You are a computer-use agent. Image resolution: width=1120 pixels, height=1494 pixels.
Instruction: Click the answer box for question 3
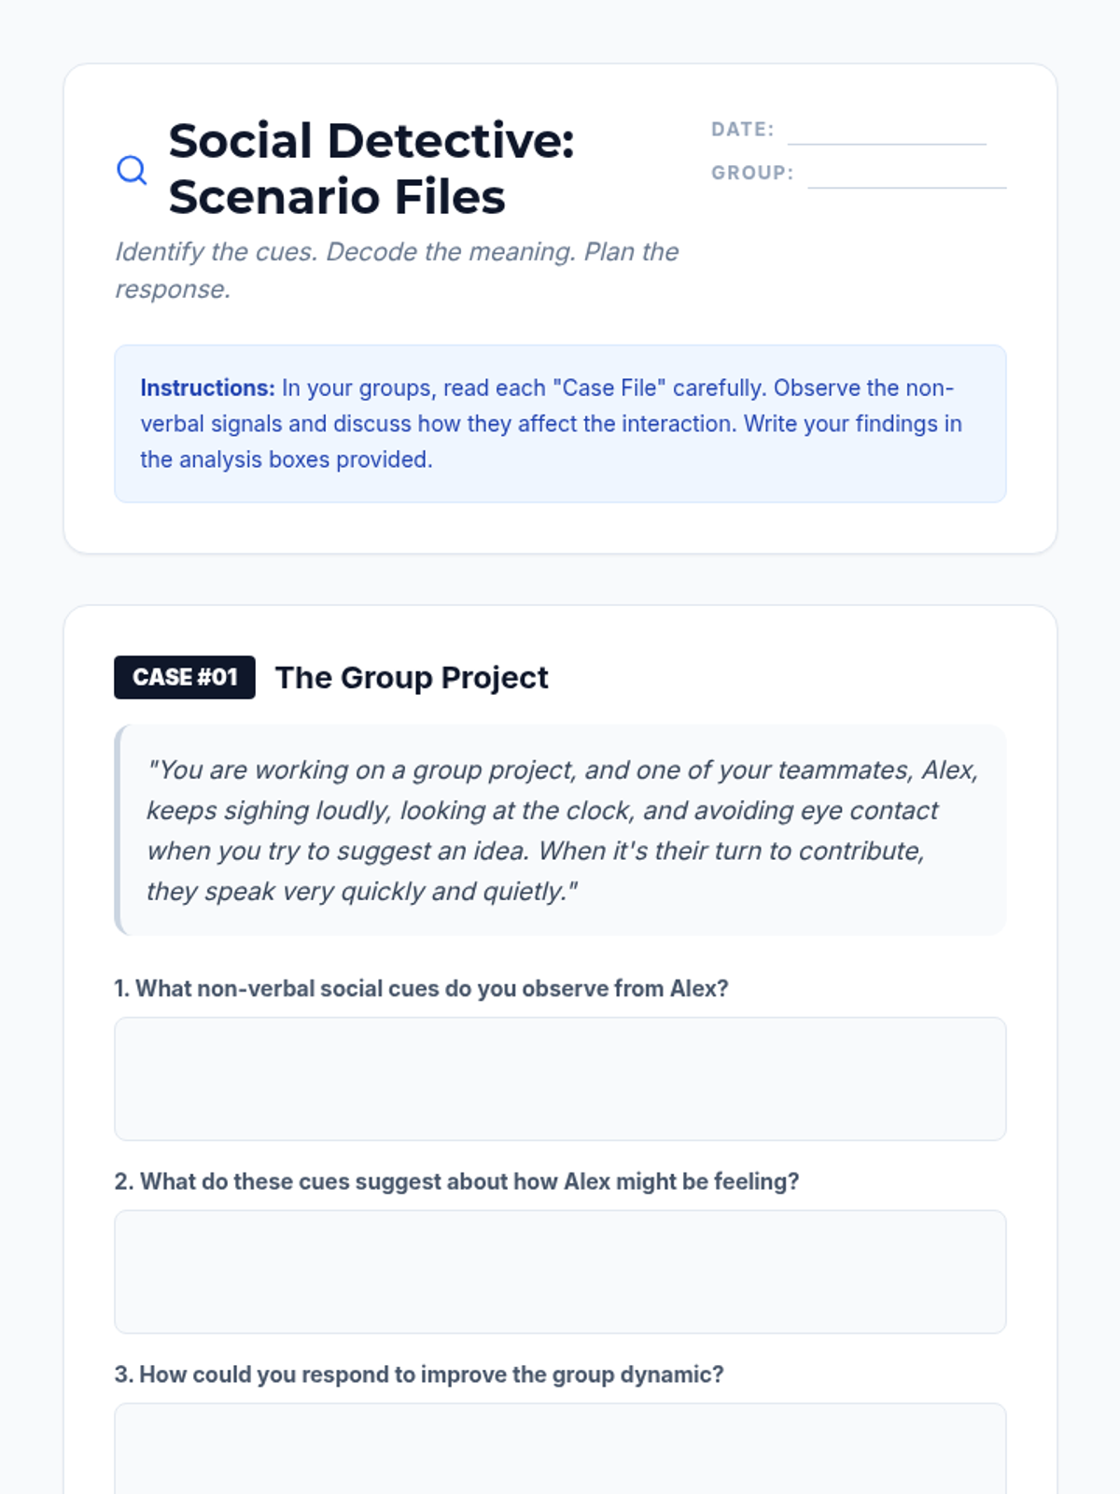(560, 1447)
